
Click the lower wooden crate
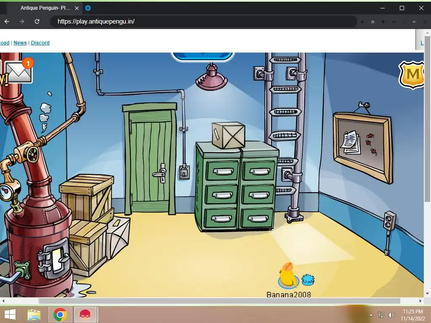coord(88,247)
